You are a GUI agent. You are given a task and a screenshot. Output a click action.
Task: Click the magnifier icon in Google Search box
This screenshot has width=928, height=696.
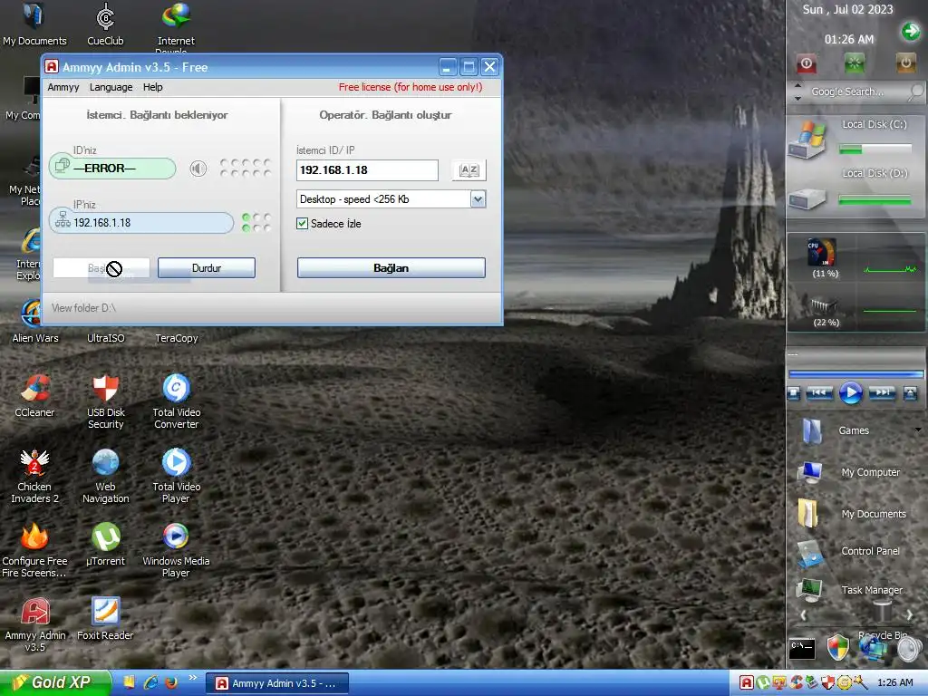[916, 92]
